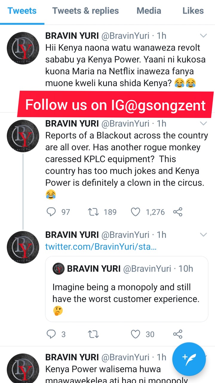Open the twitter.com/BravinYuri/sta... link
The image size is (215, 383).
[x=101, y=247]
